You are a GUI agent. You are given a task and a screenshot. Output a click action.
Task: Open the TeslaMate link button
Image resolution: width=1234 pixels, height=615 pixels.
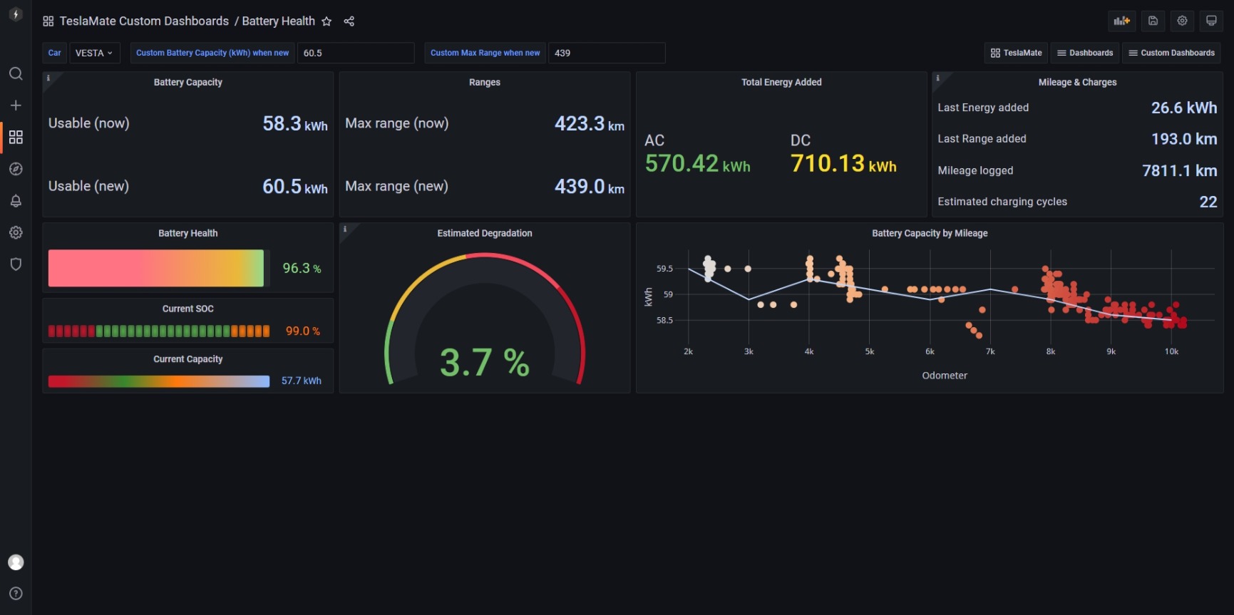(1017, 53)
